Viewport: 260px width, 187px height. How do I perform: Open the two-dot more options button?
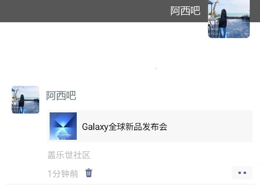(242, 173)
